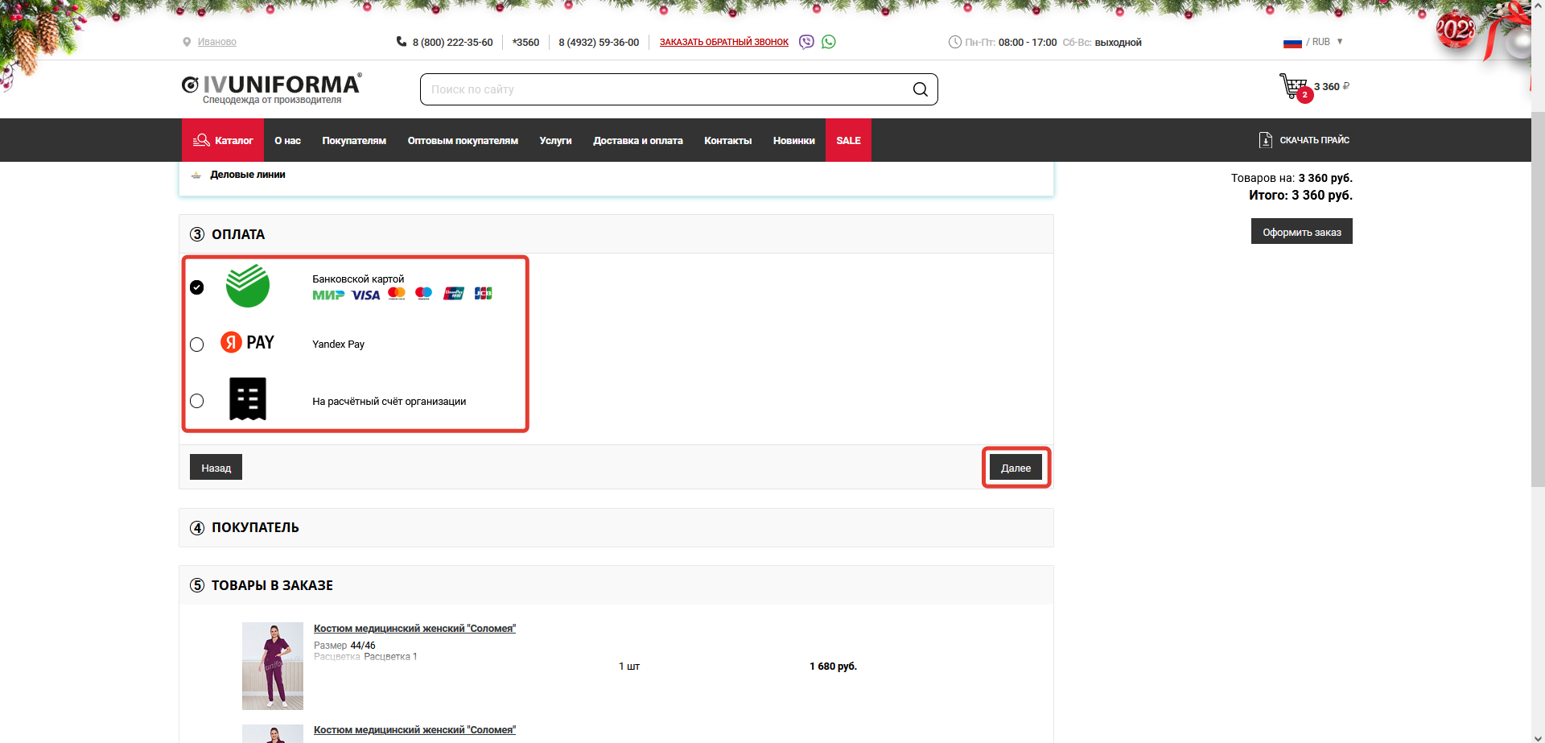Select the bank card payment option
1545x743 pixels.
[197, 287]
